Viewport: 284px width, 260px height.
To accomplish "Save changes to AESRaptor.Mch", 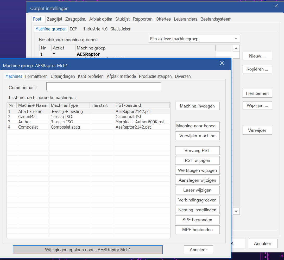I will click(87, 250).
